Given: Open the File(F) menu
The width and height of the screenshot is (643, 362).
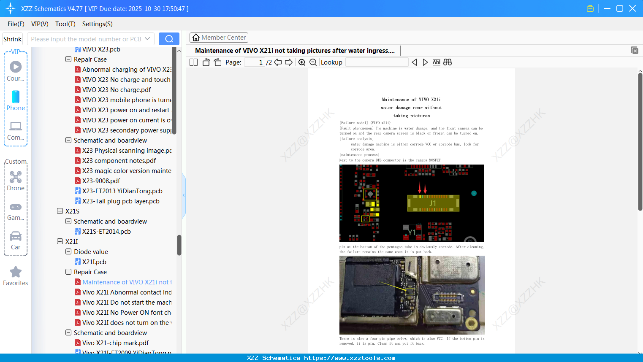Looking at the screenshot, I should click(x=16, y=24).
